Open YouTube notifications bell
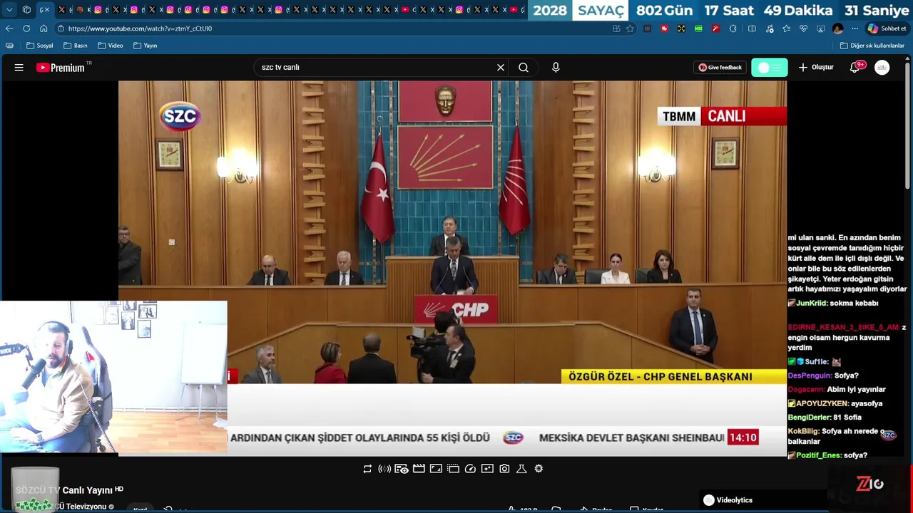 [x=855, y=68]
